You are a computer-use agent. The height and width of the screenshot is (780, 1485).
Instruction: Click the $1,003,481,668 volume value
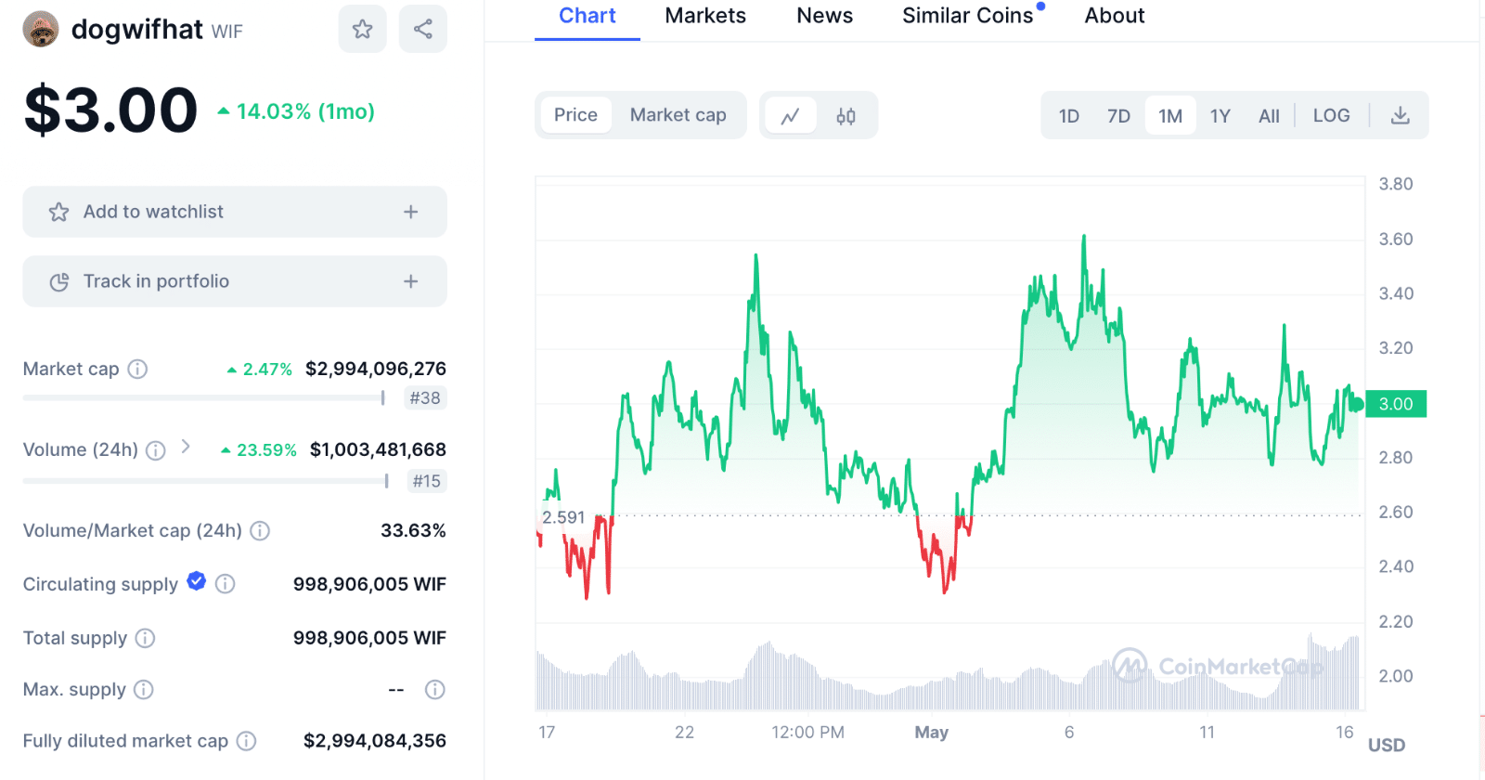click(378, 449)
